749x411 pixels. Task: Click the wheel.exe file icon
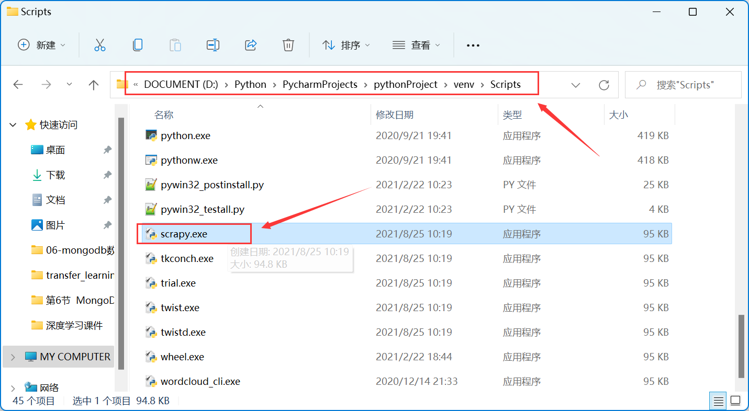point(151,357)
